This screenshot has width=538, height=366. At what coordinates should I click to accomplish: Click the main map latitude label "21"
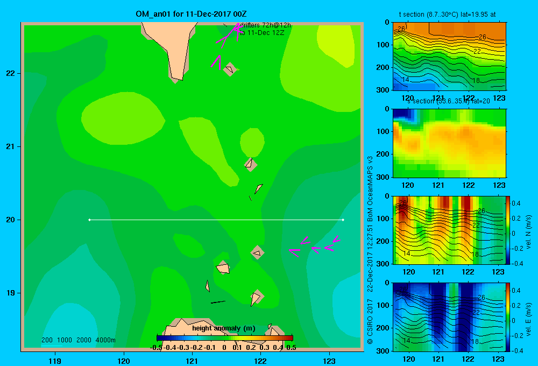point(10,146)
